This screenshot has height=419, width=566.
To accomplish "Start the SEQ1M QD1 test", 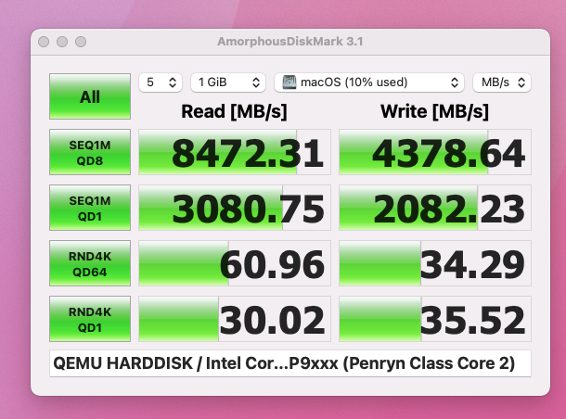I will point(90,208).
